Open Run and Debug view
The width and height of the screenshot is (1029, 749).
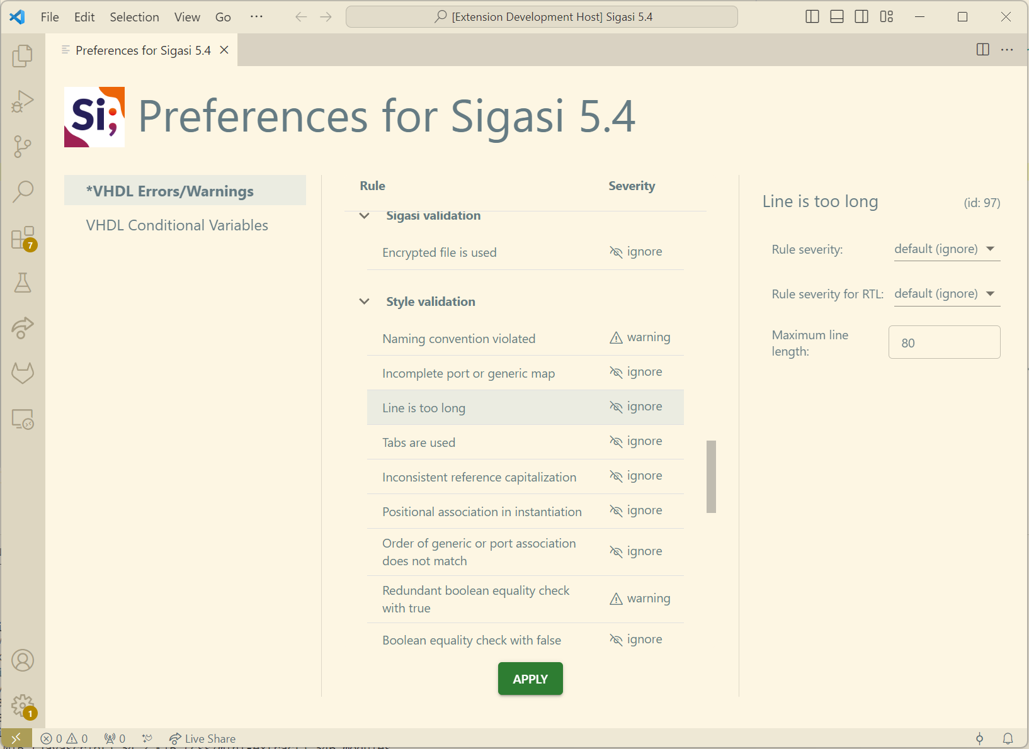(23, 101)
